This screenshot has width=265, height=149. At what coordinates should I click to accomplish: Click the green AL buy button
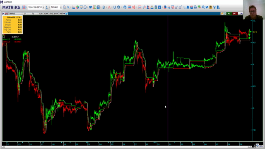(229, 14)
